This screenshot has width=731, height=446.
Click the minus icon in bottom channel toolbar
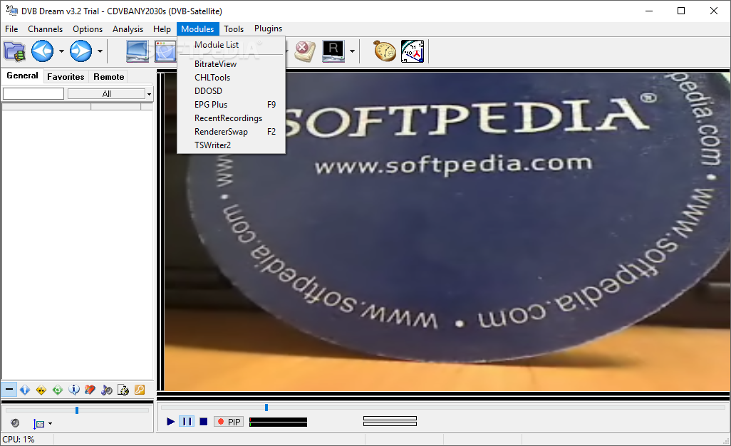click(x=9, y=389)
